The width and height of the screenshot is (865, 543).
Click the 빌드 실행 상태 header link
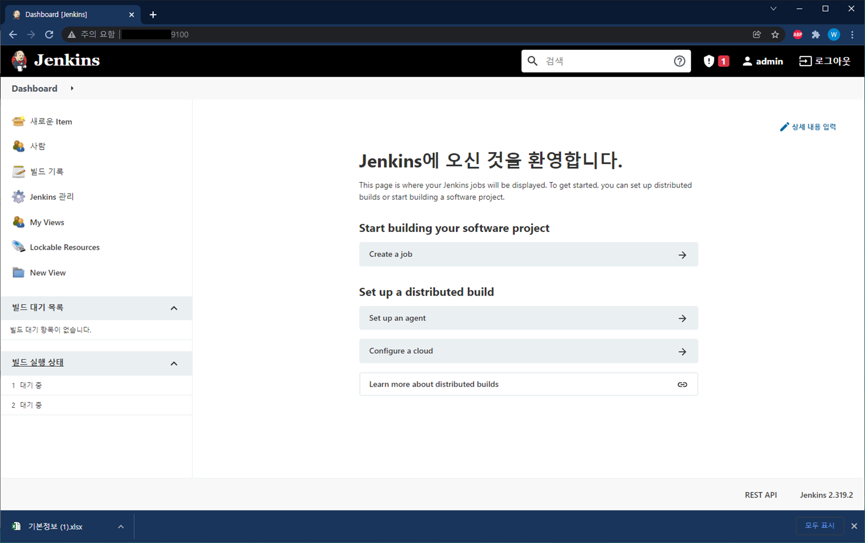coord(38,362)
